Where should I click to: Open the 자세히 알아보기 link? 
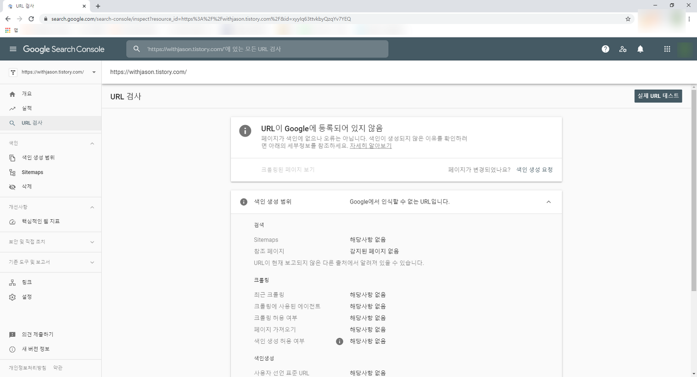(370, 146)
